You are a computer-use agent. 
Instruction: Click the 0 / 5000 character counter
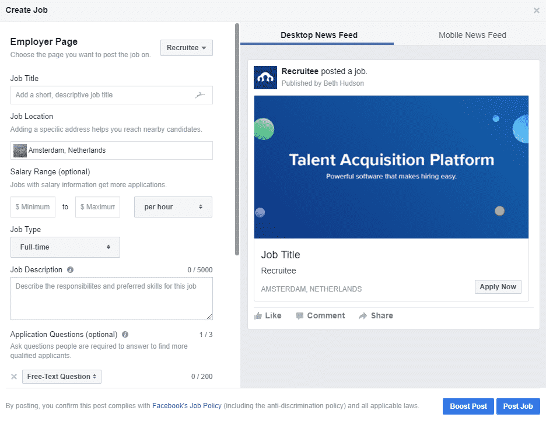pos(200,269)
